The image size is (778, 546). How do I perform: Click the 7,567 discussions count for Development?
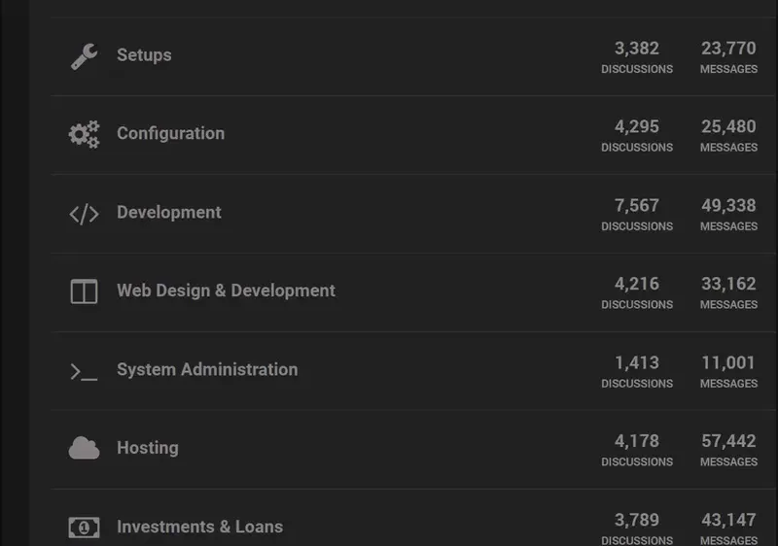(x=637, y=206)
